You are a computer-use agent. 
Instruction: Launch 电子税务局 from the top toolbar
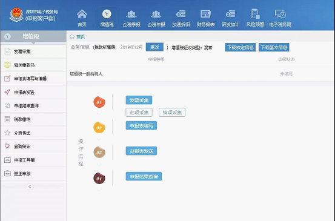[280, 18]
